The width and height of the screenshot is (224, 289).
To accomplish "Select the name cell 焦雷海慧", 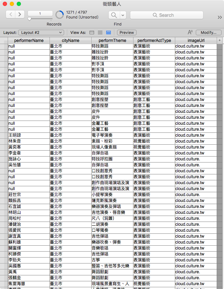I will pyautogui.click(x=29, y=284).
